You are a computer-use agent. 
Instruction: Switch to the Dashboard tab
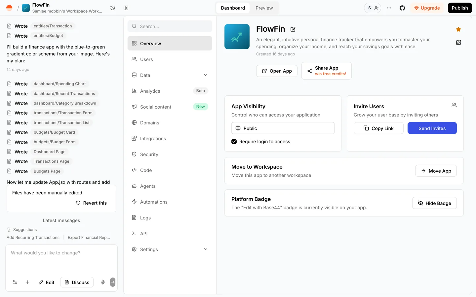233,8
